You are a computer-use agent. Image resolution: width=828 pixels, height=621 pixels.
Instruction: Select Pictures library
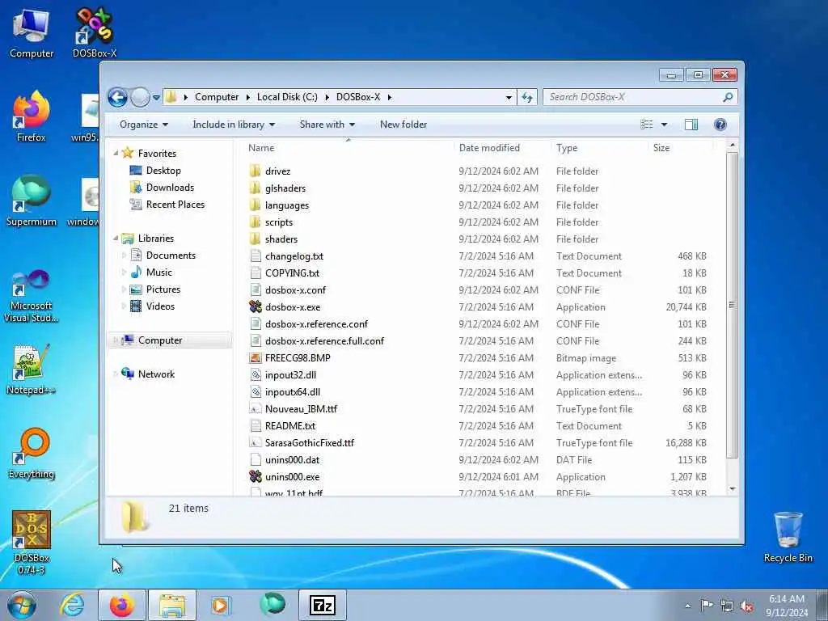(163, 289)
